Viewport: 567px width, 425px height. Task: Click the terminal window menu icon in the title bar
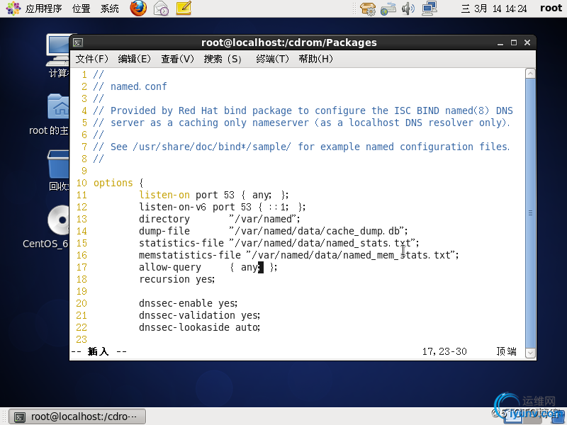coord(78,42)
